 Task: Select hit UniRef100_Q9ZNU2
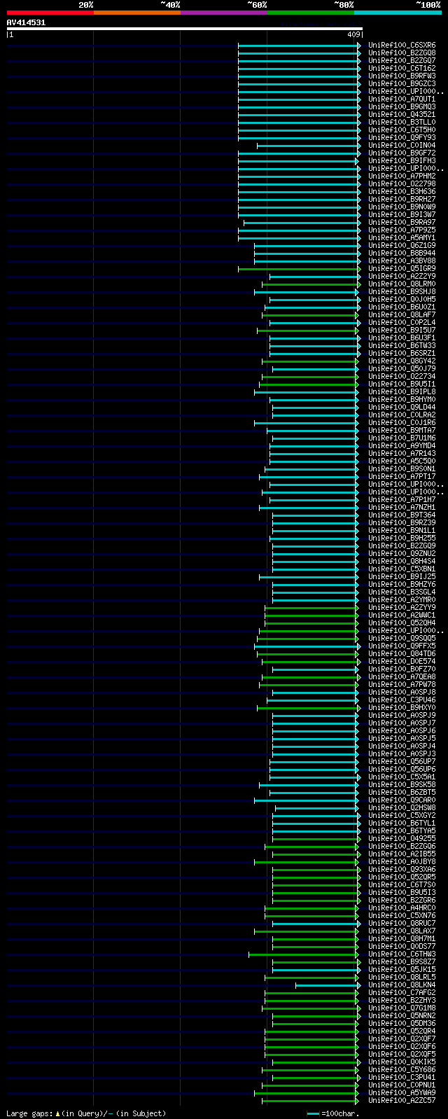tap(402, 554)
